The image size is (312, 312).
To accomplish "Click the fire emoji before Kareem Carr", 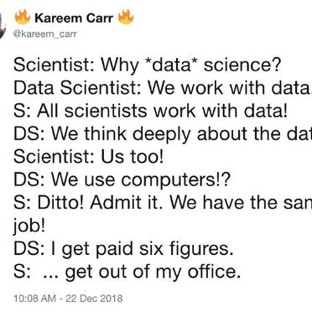I will (22, 17).
